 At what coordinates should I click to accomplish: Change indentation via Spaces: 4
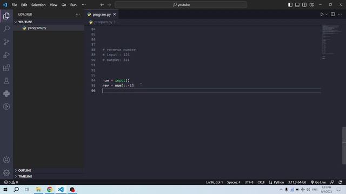click(234, 182)
